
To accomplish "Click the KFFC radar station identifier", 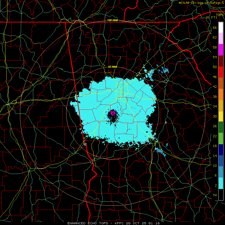I will 120,223.
